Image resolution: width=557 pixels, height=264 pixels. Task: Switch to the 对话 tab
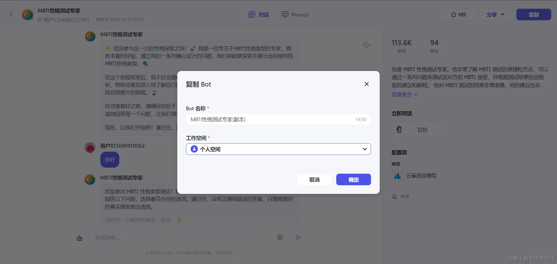tap(258, 14)
